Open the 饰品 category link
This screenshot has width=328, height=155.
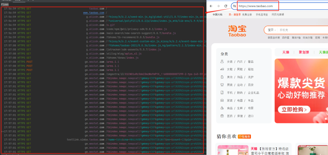[240, 77]
